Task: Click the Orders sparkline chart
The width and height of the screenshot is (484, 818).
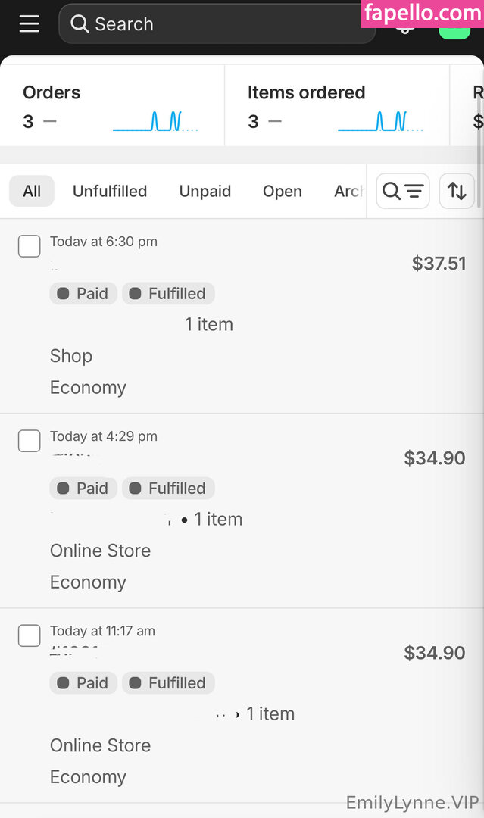Action: tap(155, 121)
